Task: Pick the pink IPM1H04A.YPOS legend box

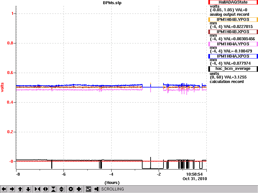Action: [233, 44]
